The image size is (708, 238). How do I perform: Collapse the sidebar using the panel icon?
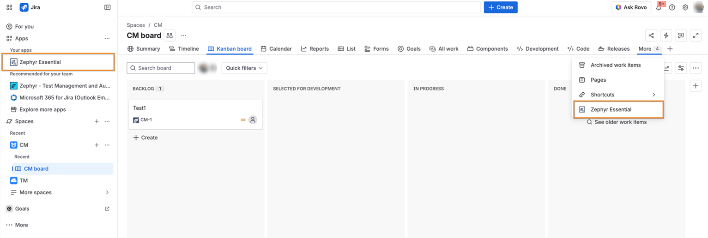(108, 7)
